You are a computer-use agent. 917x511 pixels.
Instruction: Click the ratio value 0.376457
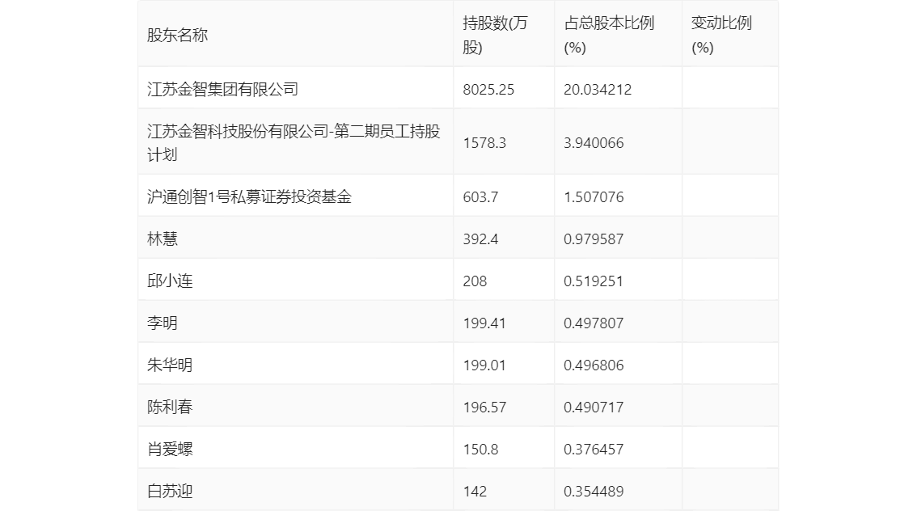click(594, 450)
